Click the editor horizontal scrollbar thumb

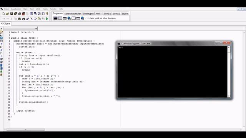pos(25,130)
